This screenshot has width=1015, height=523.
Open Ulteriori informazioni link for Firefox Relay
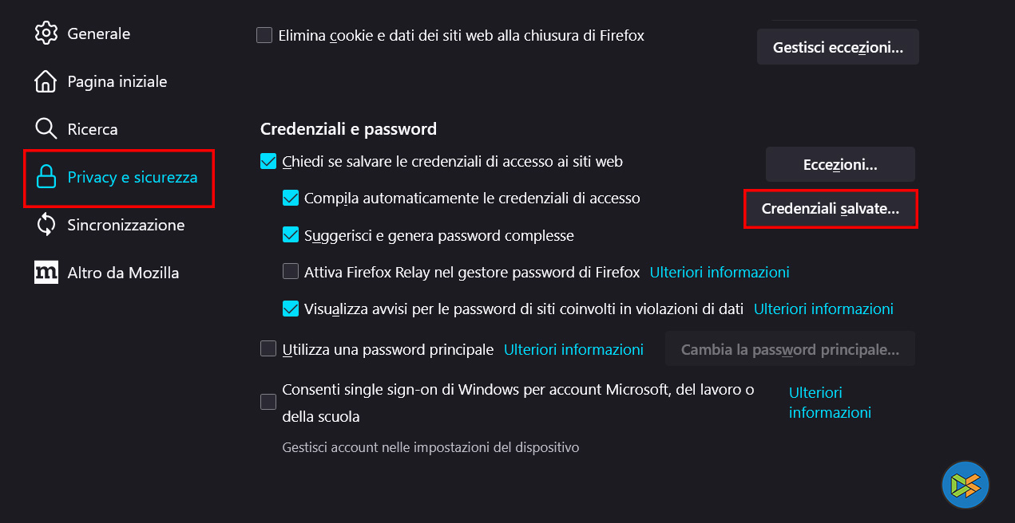point(720,272)
